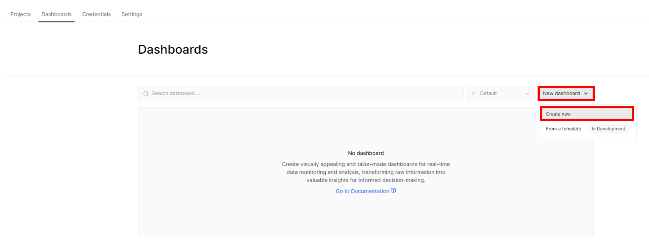Viewport: 649px width, 240px height.
Task: Click the New dashboard button label
Action: pos(561,94)
